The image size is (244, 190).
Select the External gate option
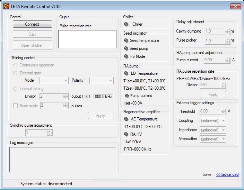pos(15,73)
